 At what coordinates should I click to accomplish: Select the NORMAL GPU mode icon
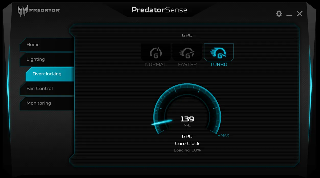click(156, 52)
